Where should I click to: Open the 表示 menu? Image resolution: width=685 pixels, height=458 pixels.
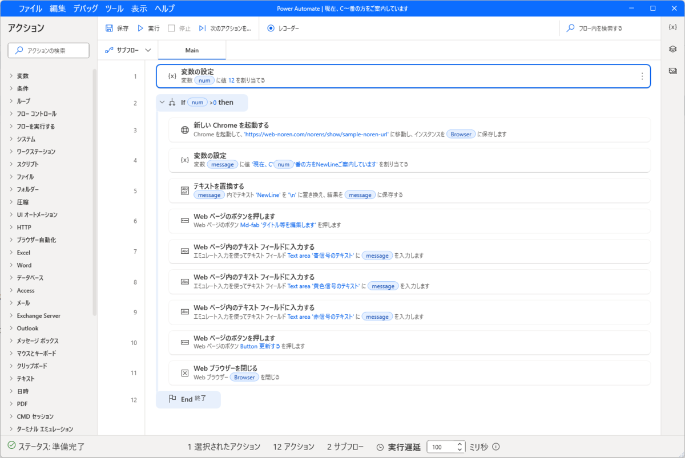(x=139, y=9)
